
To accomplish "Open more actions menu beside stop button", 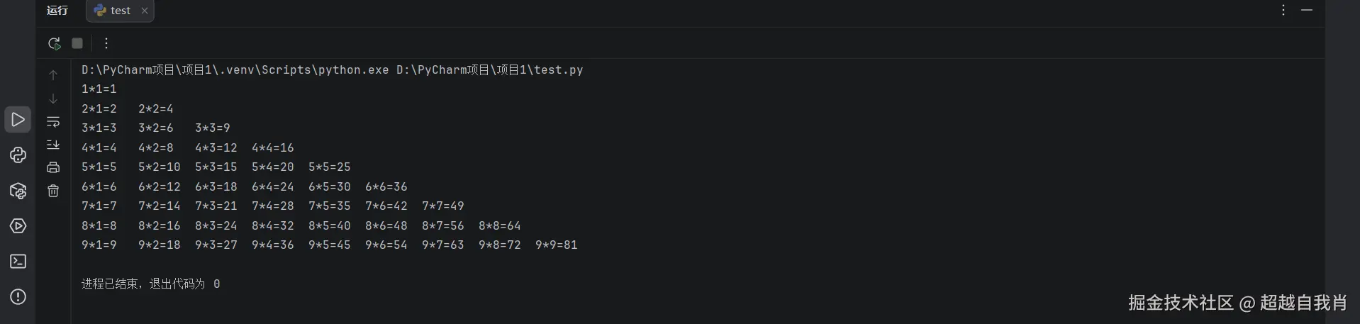I will [x=106, y=43].
